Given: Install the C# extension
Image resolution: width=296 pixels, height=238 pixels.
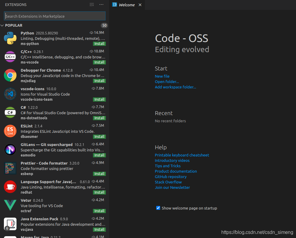Looking at the screenshot, I should [x=99, y=118].
